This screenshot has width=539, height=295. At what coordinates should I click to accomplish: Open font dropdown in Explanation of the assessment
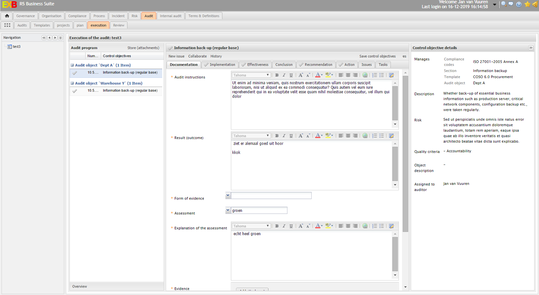point(268,226)
